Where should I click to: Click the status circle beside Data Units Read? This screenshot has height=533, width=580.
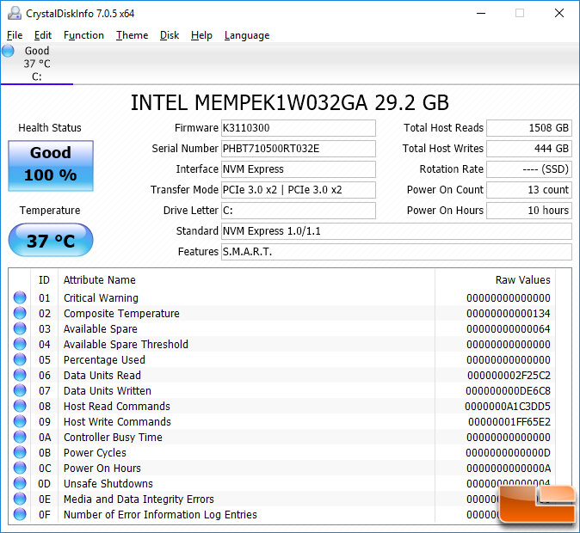click(20, 375)
